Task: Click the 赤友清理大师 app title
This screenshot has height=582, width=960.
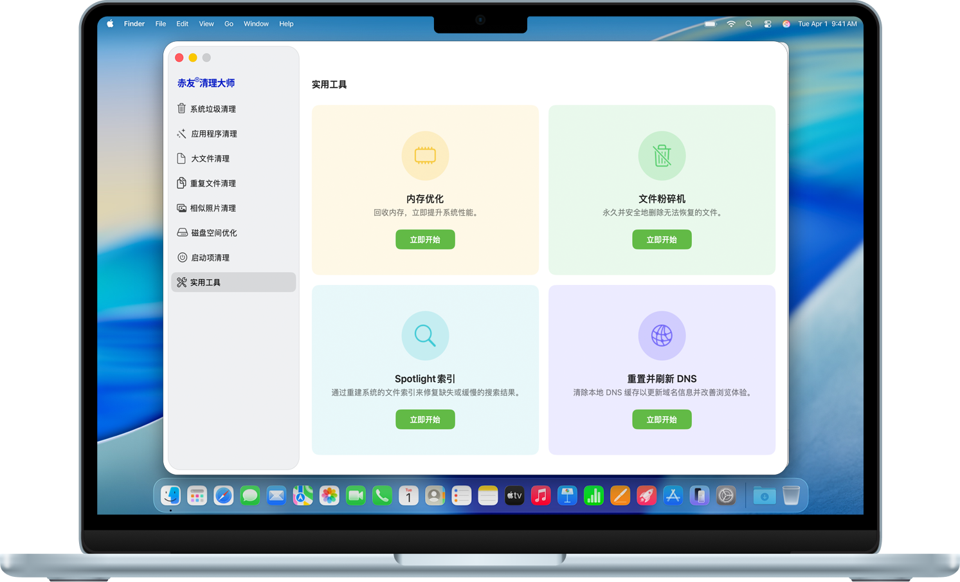Action: point(206,82)
